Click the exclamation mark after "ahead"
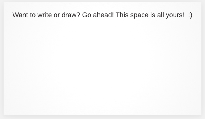Screen dimensions: 205x119 click(x=113, y=15)
